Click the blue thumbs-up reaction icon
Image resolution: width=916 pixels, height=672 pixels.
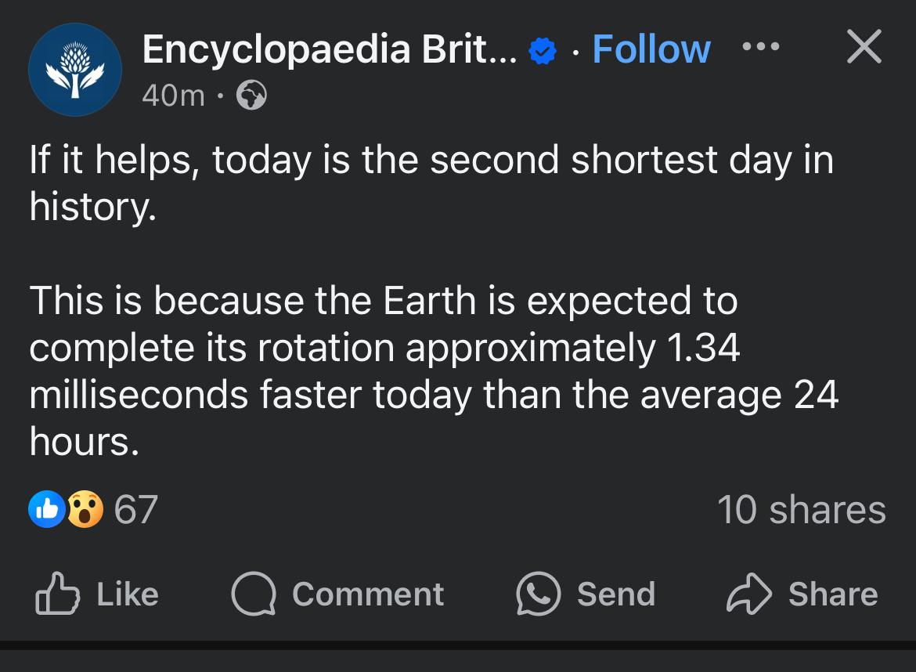(x=47, y=509)
